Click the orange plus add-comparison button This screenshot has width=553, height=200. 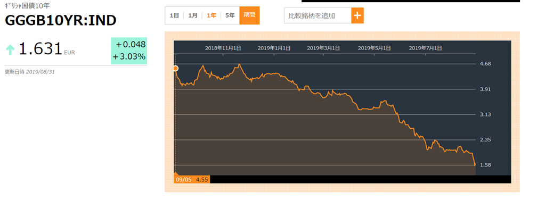click(357, 15)
